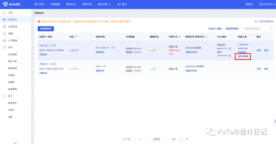Image resolution: width=276 pixels, height=144 pixels.
Task: Click 设置定时关机 under 29天22小时后释放
Action: pos(191,71)
